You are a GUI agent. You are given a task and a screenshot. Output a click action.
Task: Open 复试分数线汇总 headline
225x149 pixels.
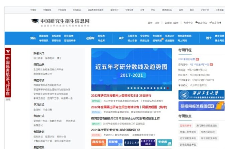(x=130, y=130)
